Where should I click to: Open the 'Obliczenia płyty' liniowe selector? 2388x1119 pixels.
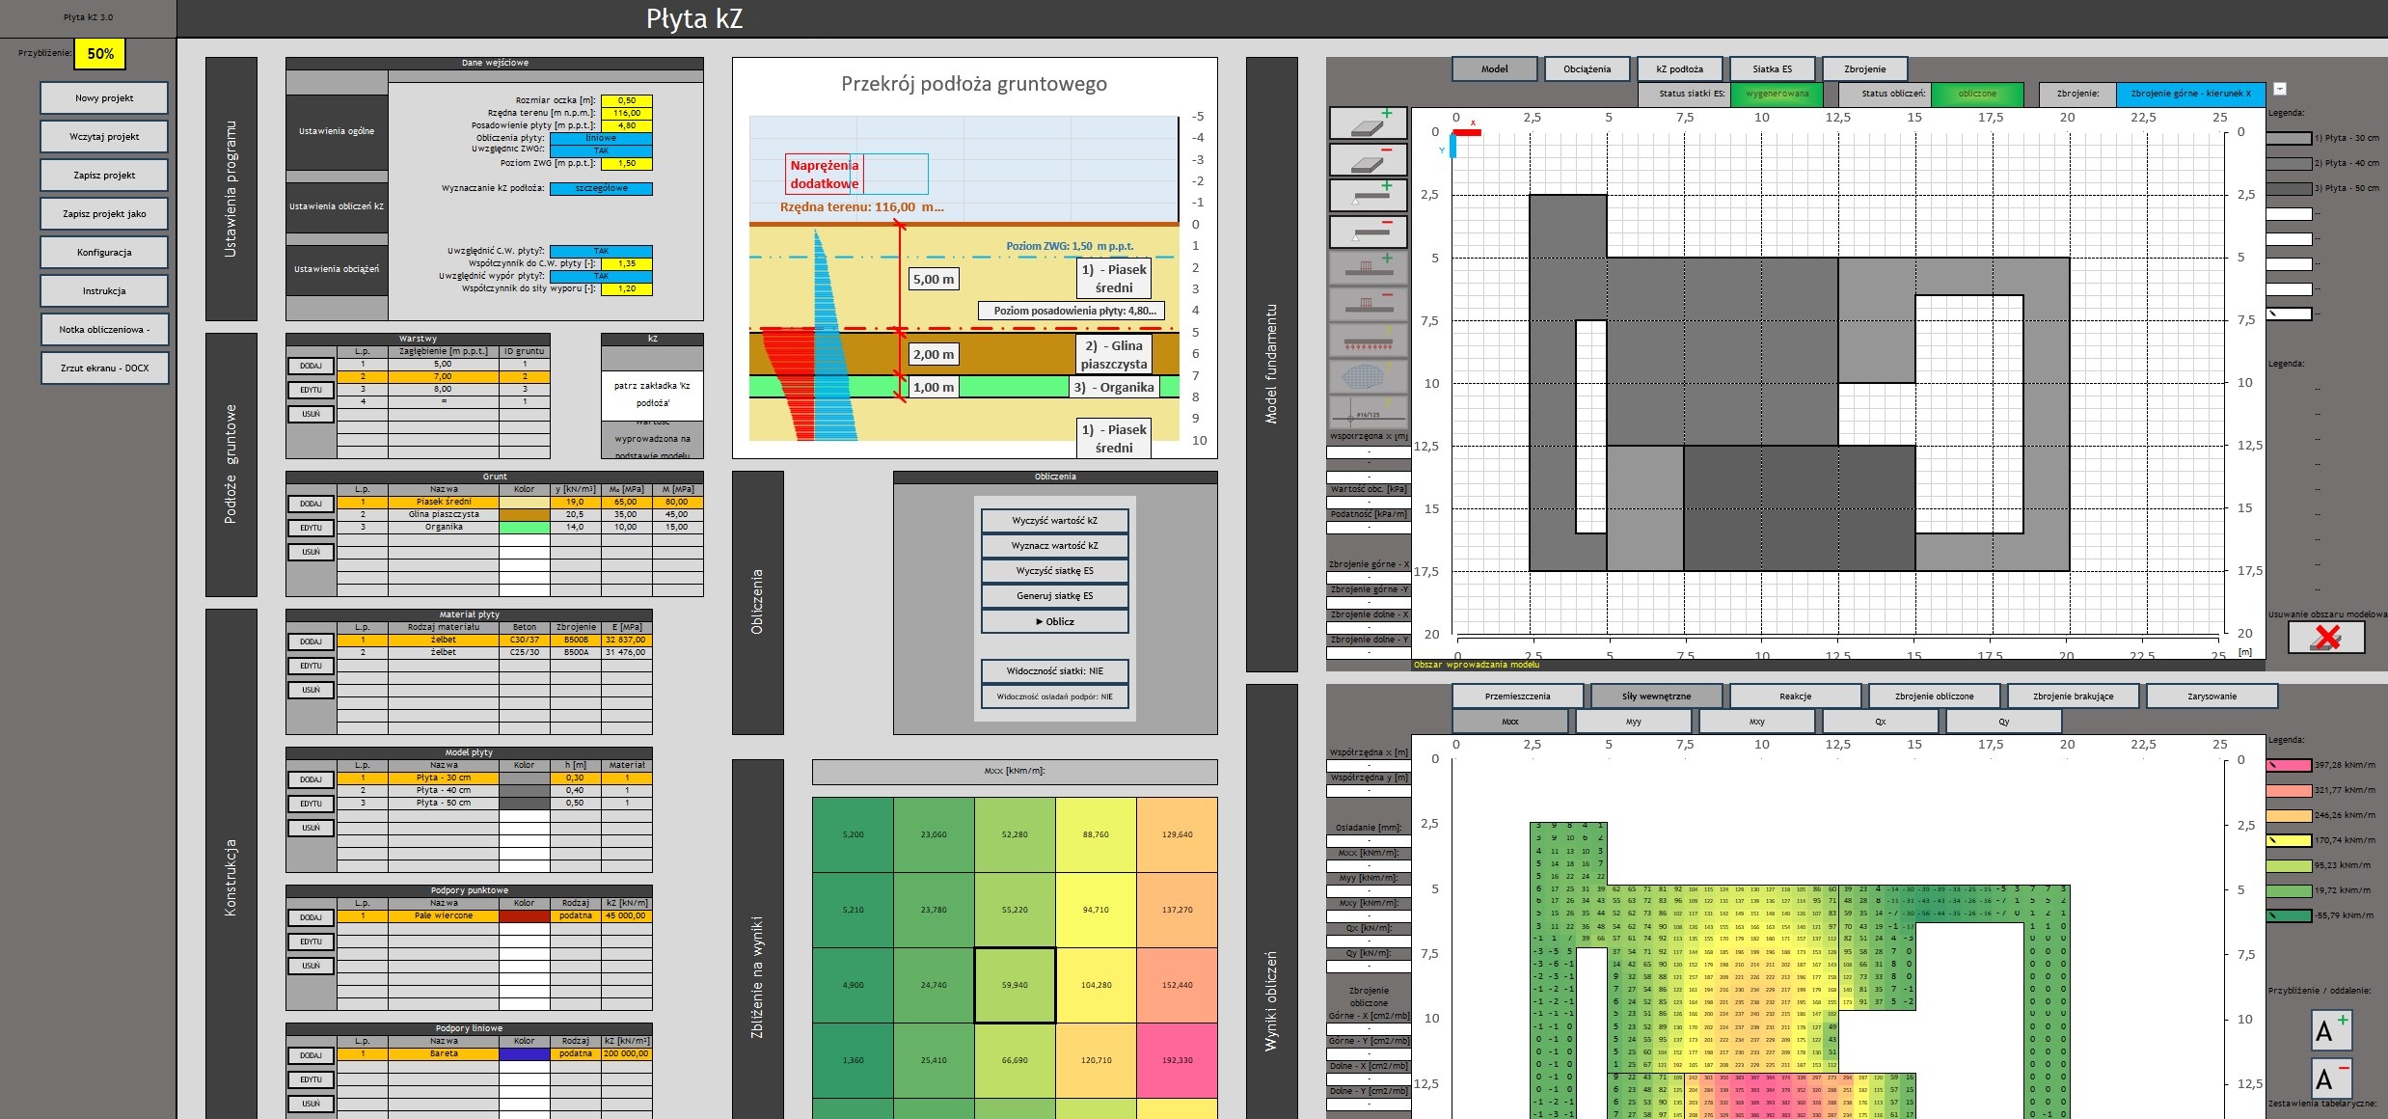point(601,138)
